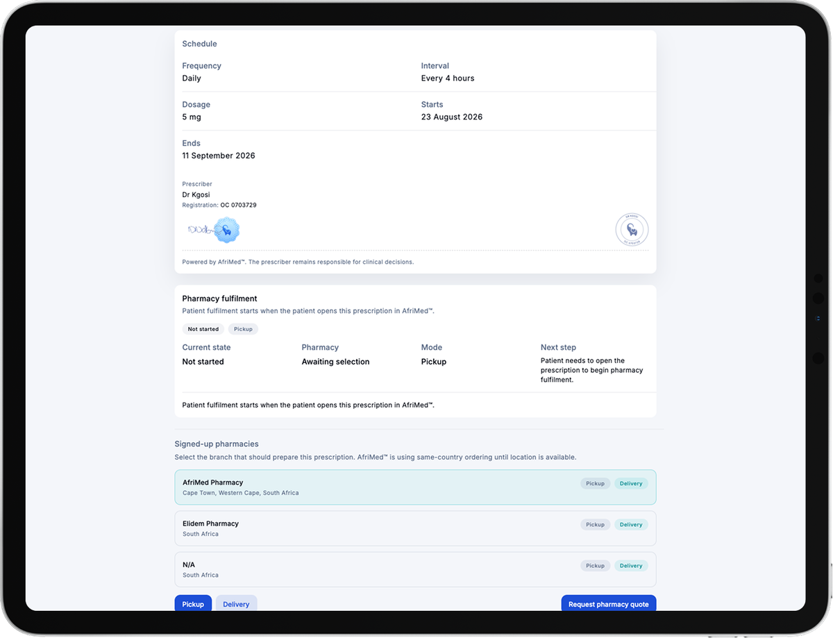Click Pickup tag on N/A pharmacy row
Viewport: 833px width, 638px height.
(595, 565)
